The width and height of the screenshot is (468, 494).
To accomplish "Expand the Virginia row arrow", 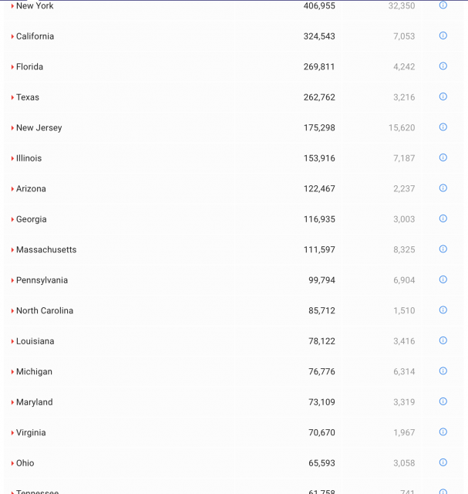I will 13,433.
